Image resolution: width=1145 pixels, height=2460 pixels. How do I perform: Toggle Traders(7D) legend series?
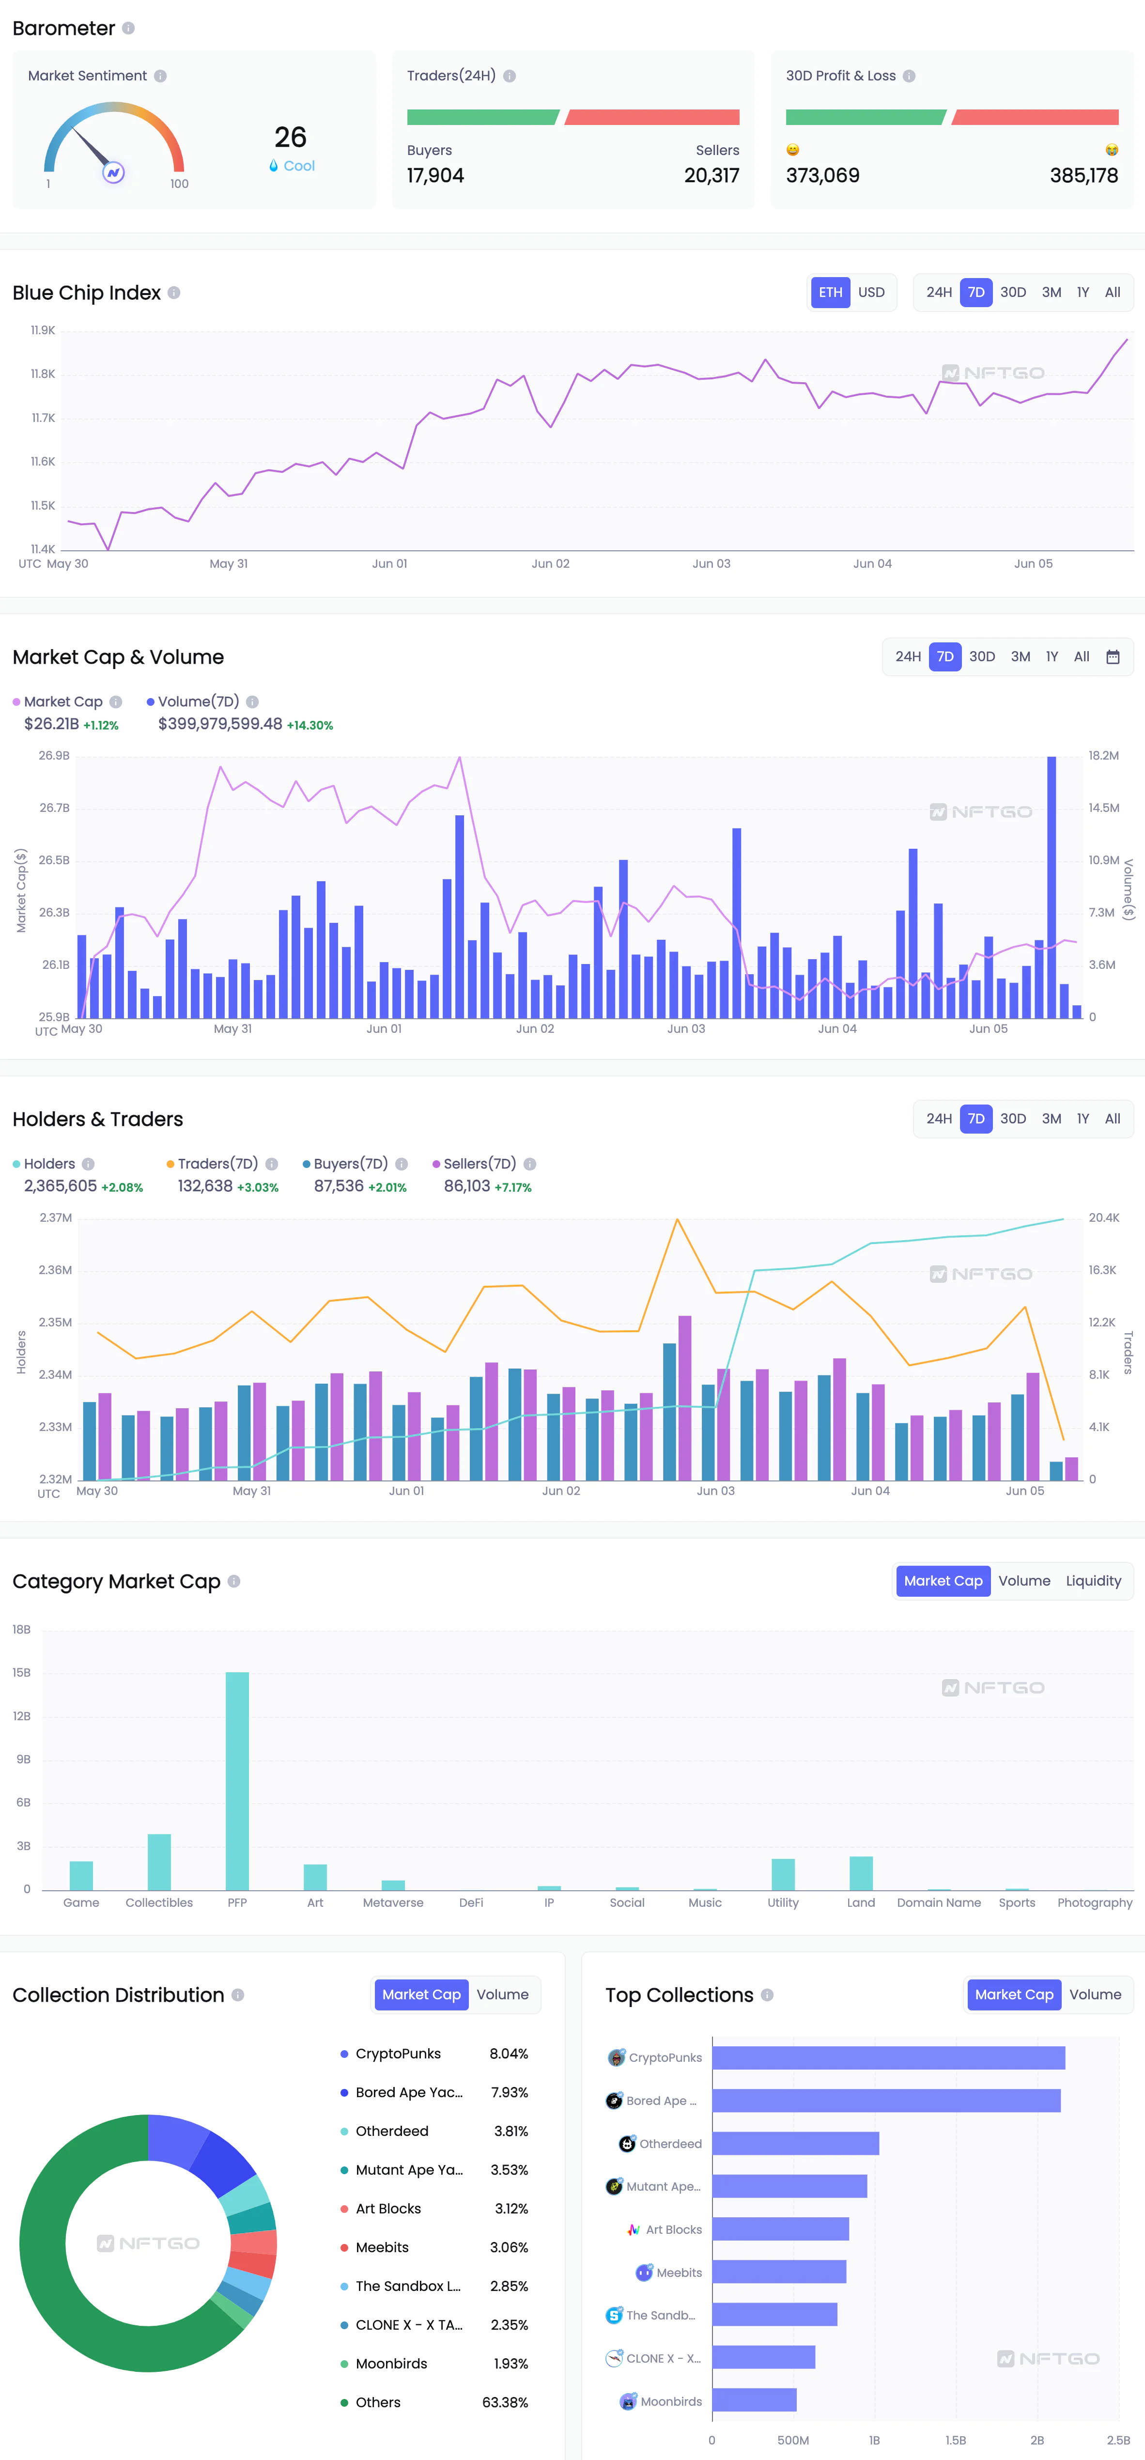coord(212,1164)
